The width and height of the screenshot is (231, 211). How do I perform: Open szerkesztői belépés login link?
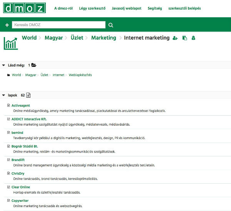pos(184,8)
